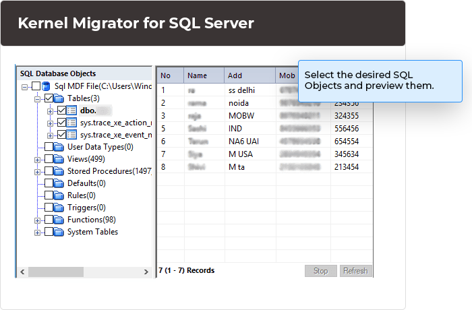Viewport: 472px width, 310px height.
Task: Select the Tables(3) tree label
Action: click(x=84, y=98)
